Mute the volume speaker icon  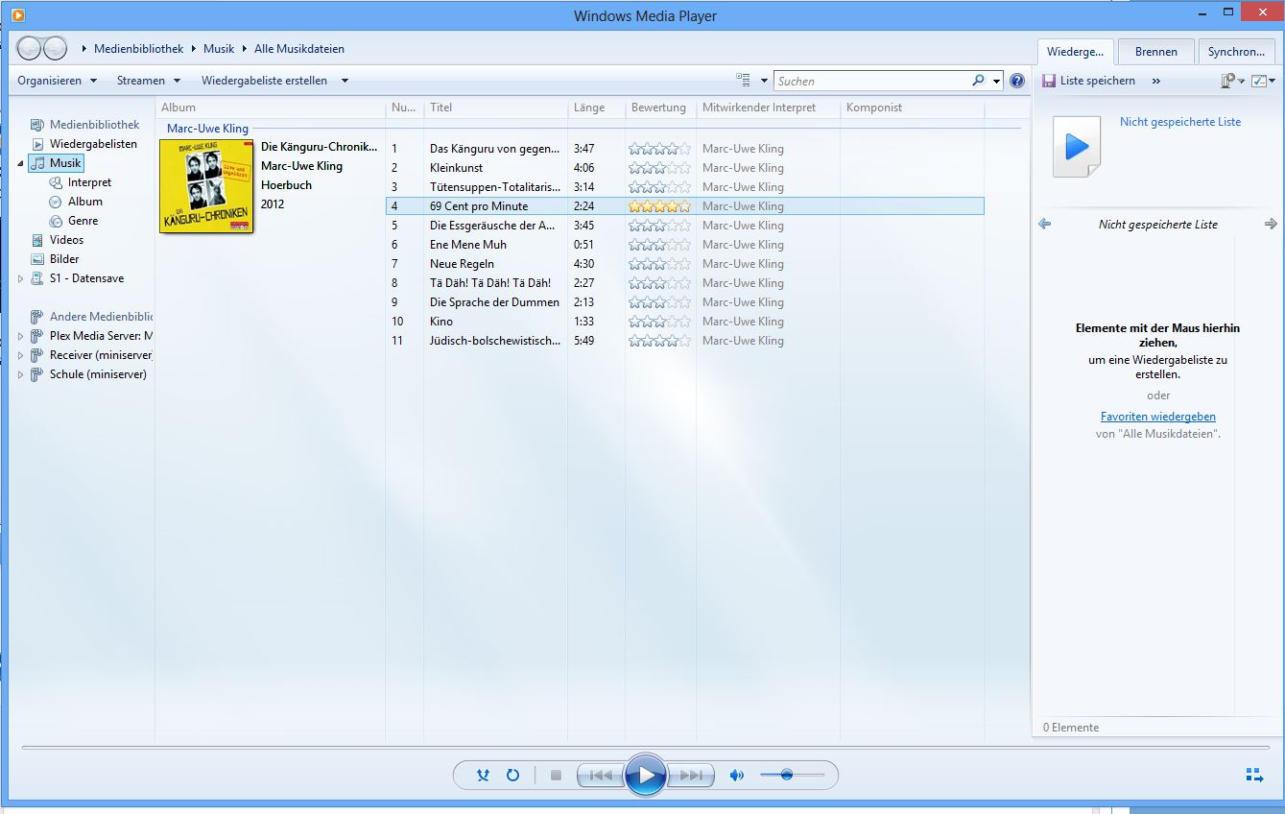coord(736,775)
